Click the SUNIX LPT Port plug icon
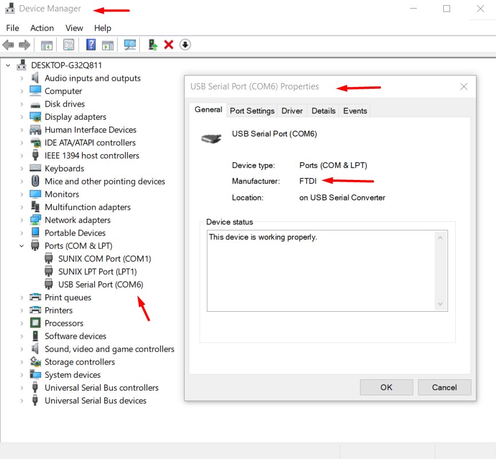The height and width of the screenshot is (459, 496). pos(48,271)
